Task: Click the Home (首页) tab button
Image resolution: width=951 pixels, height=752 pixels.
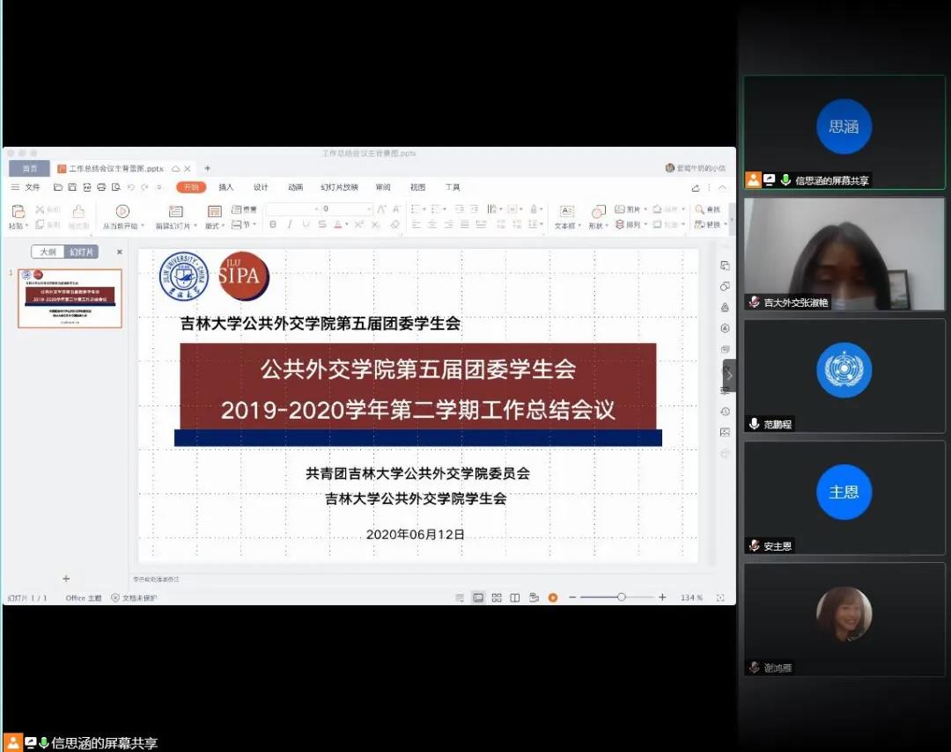Action: point(30,169)
